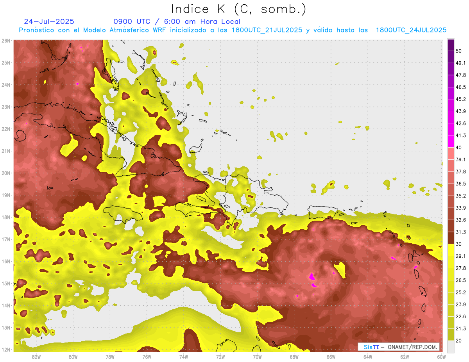Click the '62W' longitude label

coord(405,357)
